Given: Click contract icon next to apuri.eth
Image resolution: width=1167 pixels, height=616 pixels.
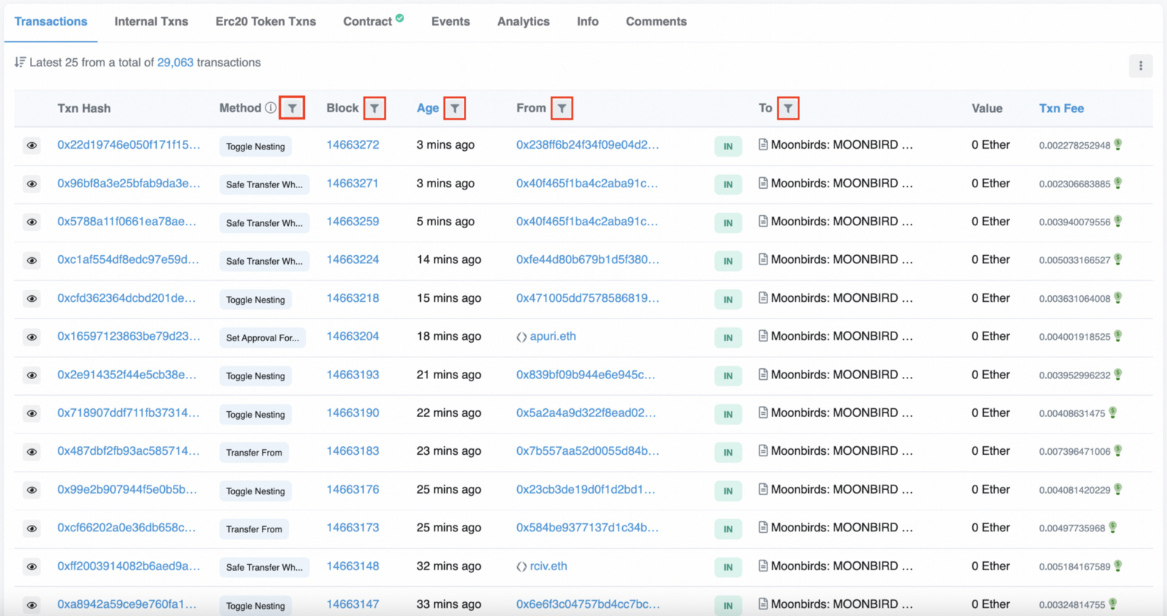Looking at the screenshot, I should [522, 337].
